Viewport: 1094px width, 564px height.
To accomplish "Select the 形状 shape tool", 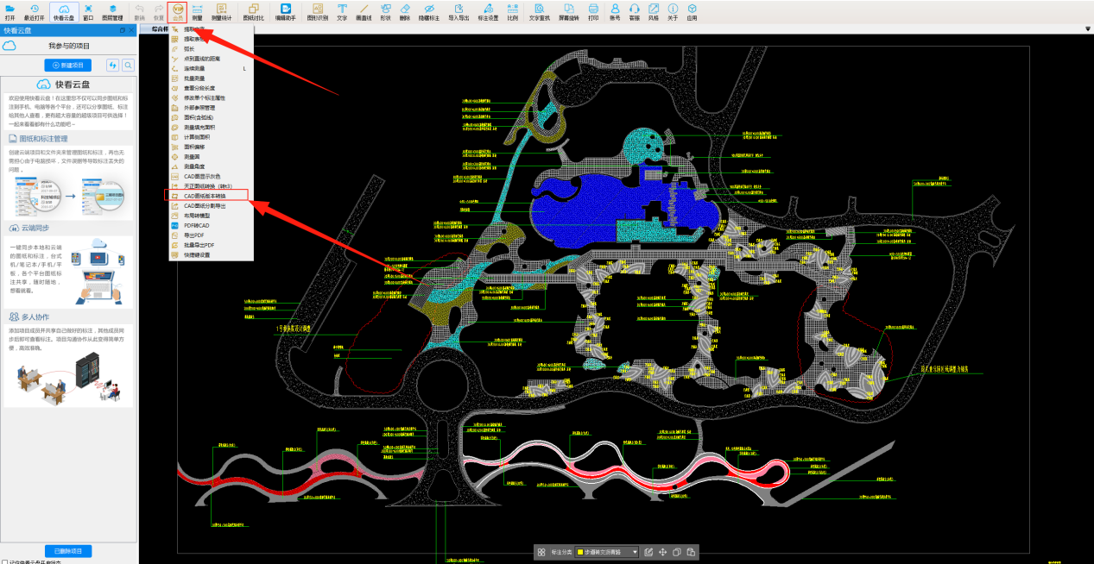I will (x=385, y=11).
